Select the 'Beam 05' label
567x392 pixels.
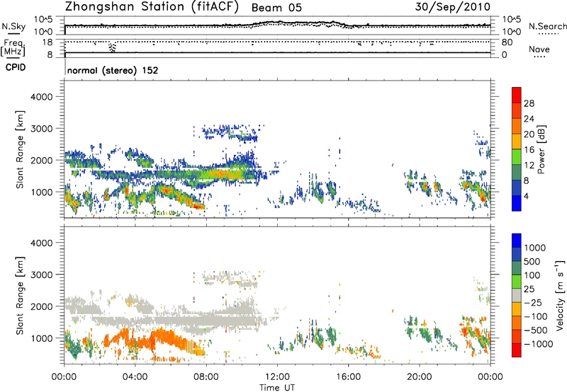coord(276,8)
